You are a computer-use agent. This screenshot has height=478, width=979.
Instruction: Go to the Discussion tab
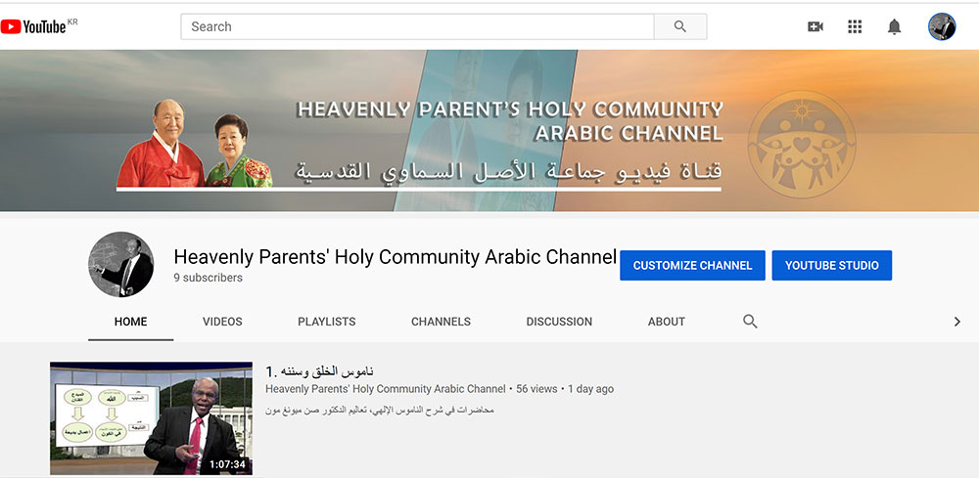(559, 322)
